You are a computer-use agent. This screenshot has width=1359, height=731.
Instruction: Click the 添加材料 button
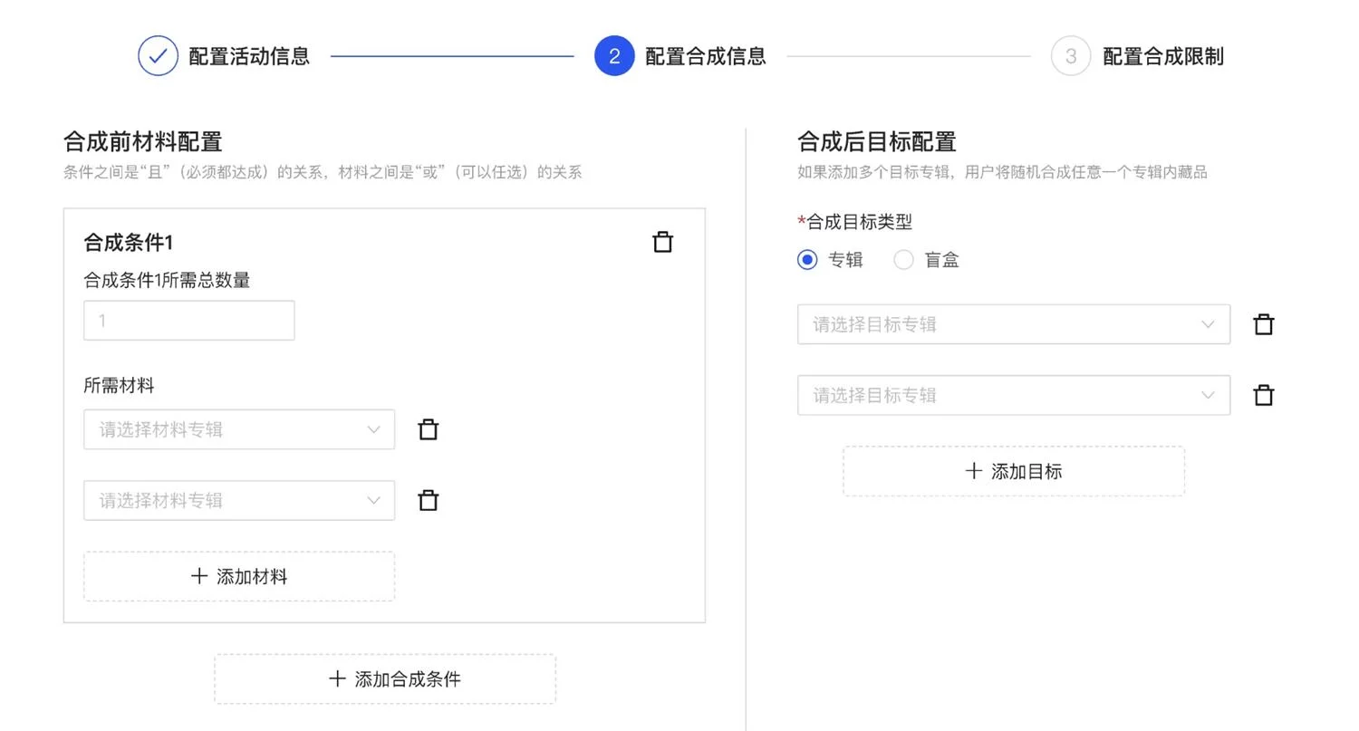tap(238, 575)
